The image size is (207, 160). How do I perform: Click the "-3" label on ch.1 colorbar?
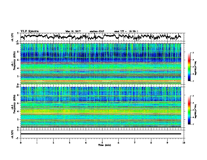[x=193, y=53]
